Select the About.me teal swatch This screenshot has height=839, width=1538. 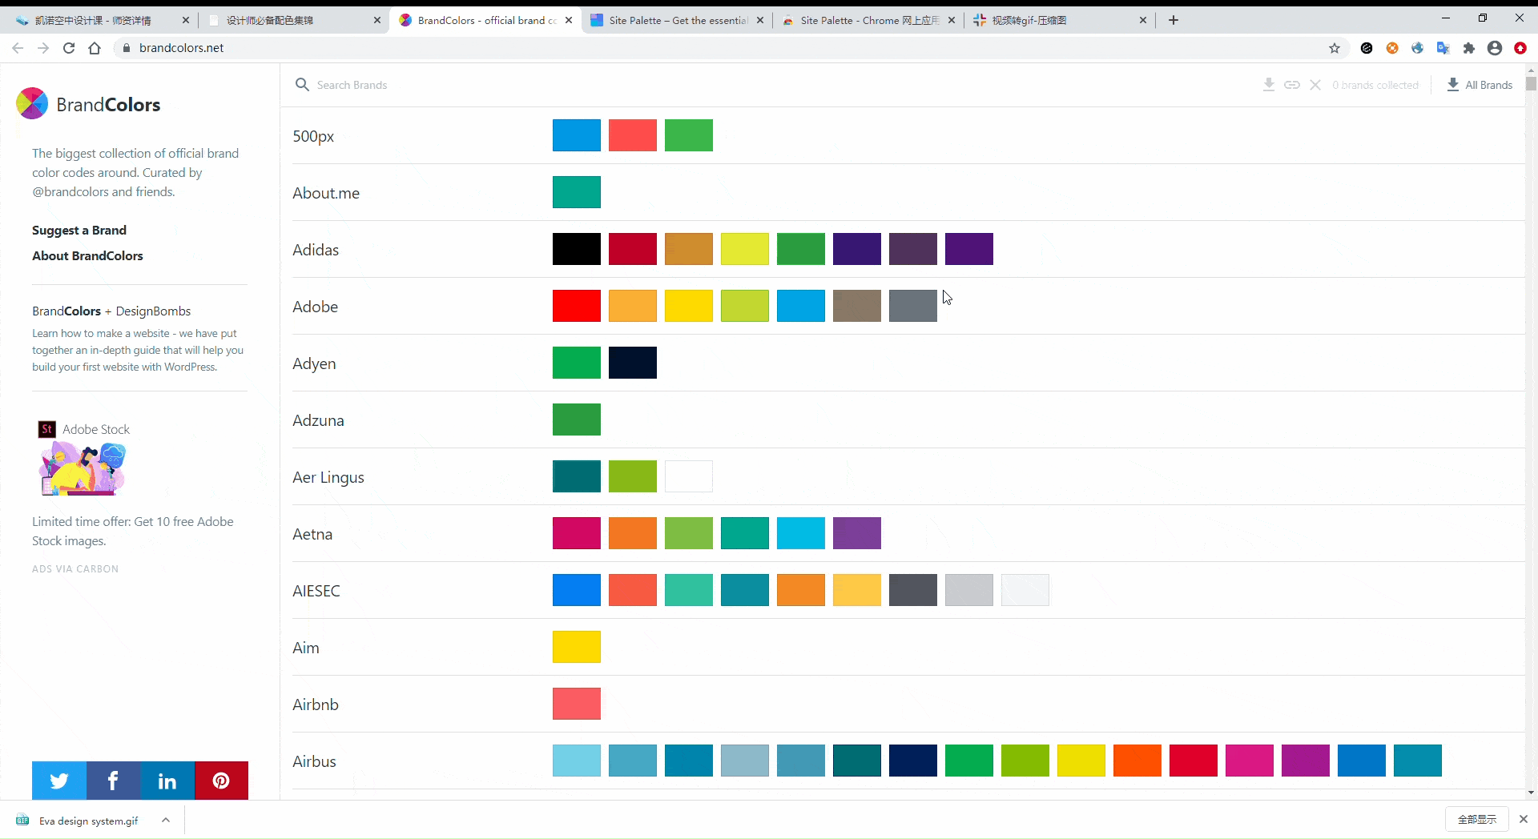coord(577,192)
